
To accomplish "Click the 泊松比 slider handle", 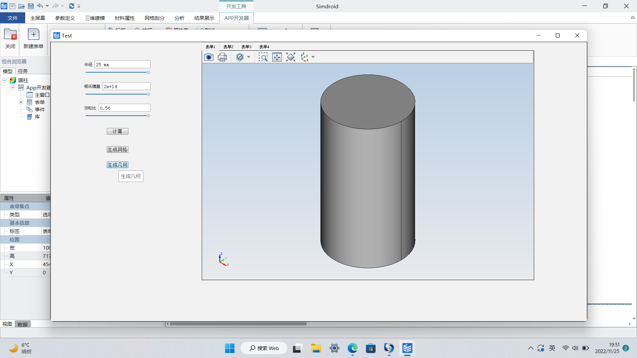I will point(148,116).
